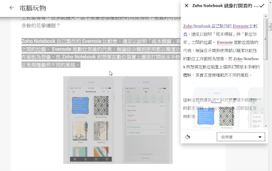
Task: Click the note panel scrollbar up arrow
Action: [266, 16]
